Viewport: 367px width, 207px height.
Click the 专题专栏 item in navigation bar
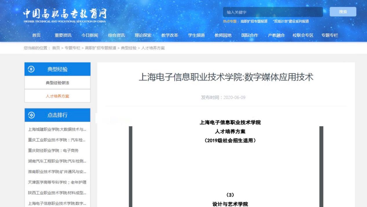point(329,35)
